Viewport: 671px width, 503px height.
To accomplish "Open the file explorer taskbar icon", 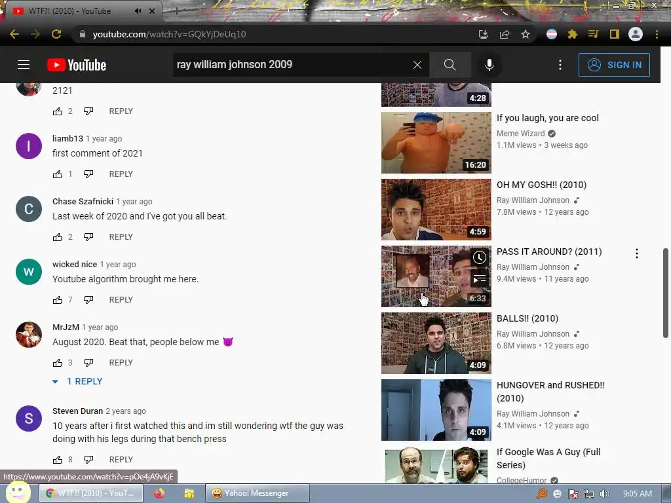I will tap(189, 493).
